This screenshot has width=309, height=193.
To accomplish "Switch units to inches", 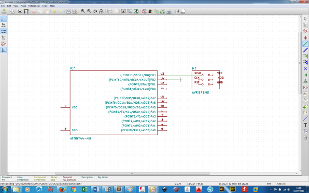I will tap(3, 25).
